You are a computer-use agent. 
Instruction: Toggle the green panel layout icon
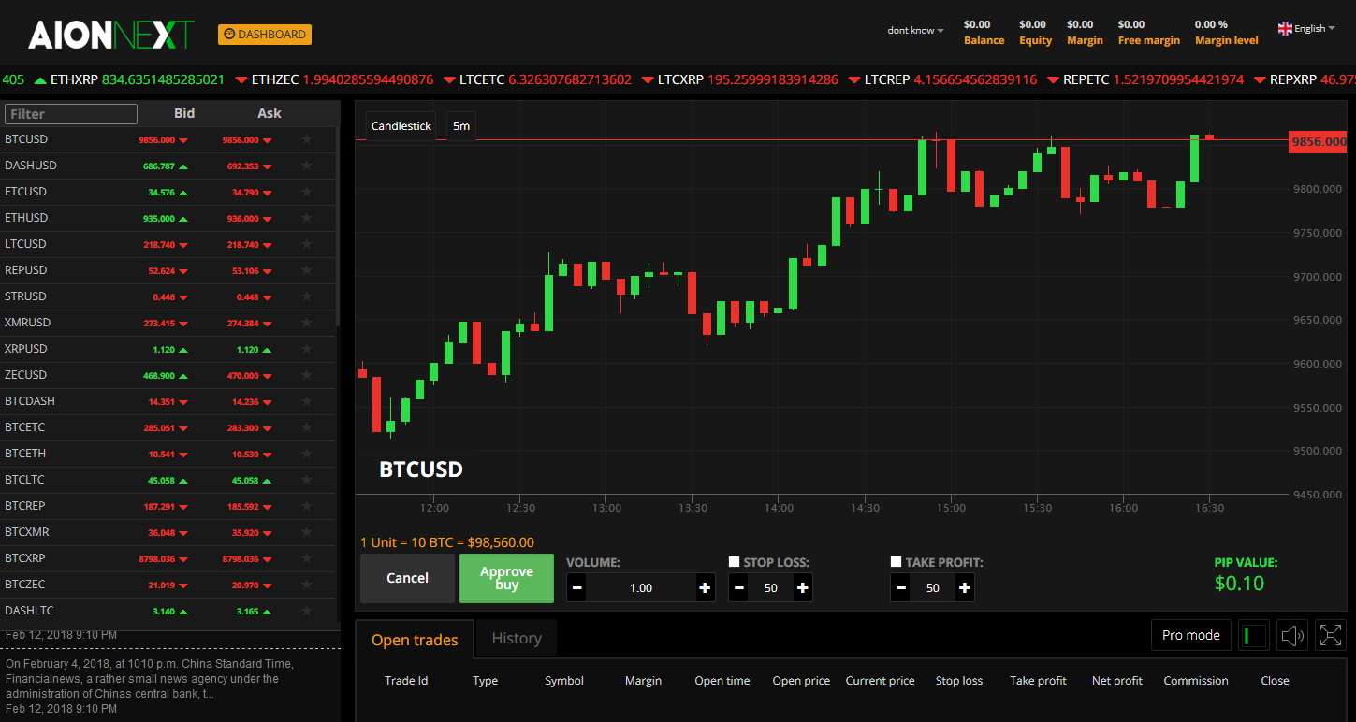1254,636
